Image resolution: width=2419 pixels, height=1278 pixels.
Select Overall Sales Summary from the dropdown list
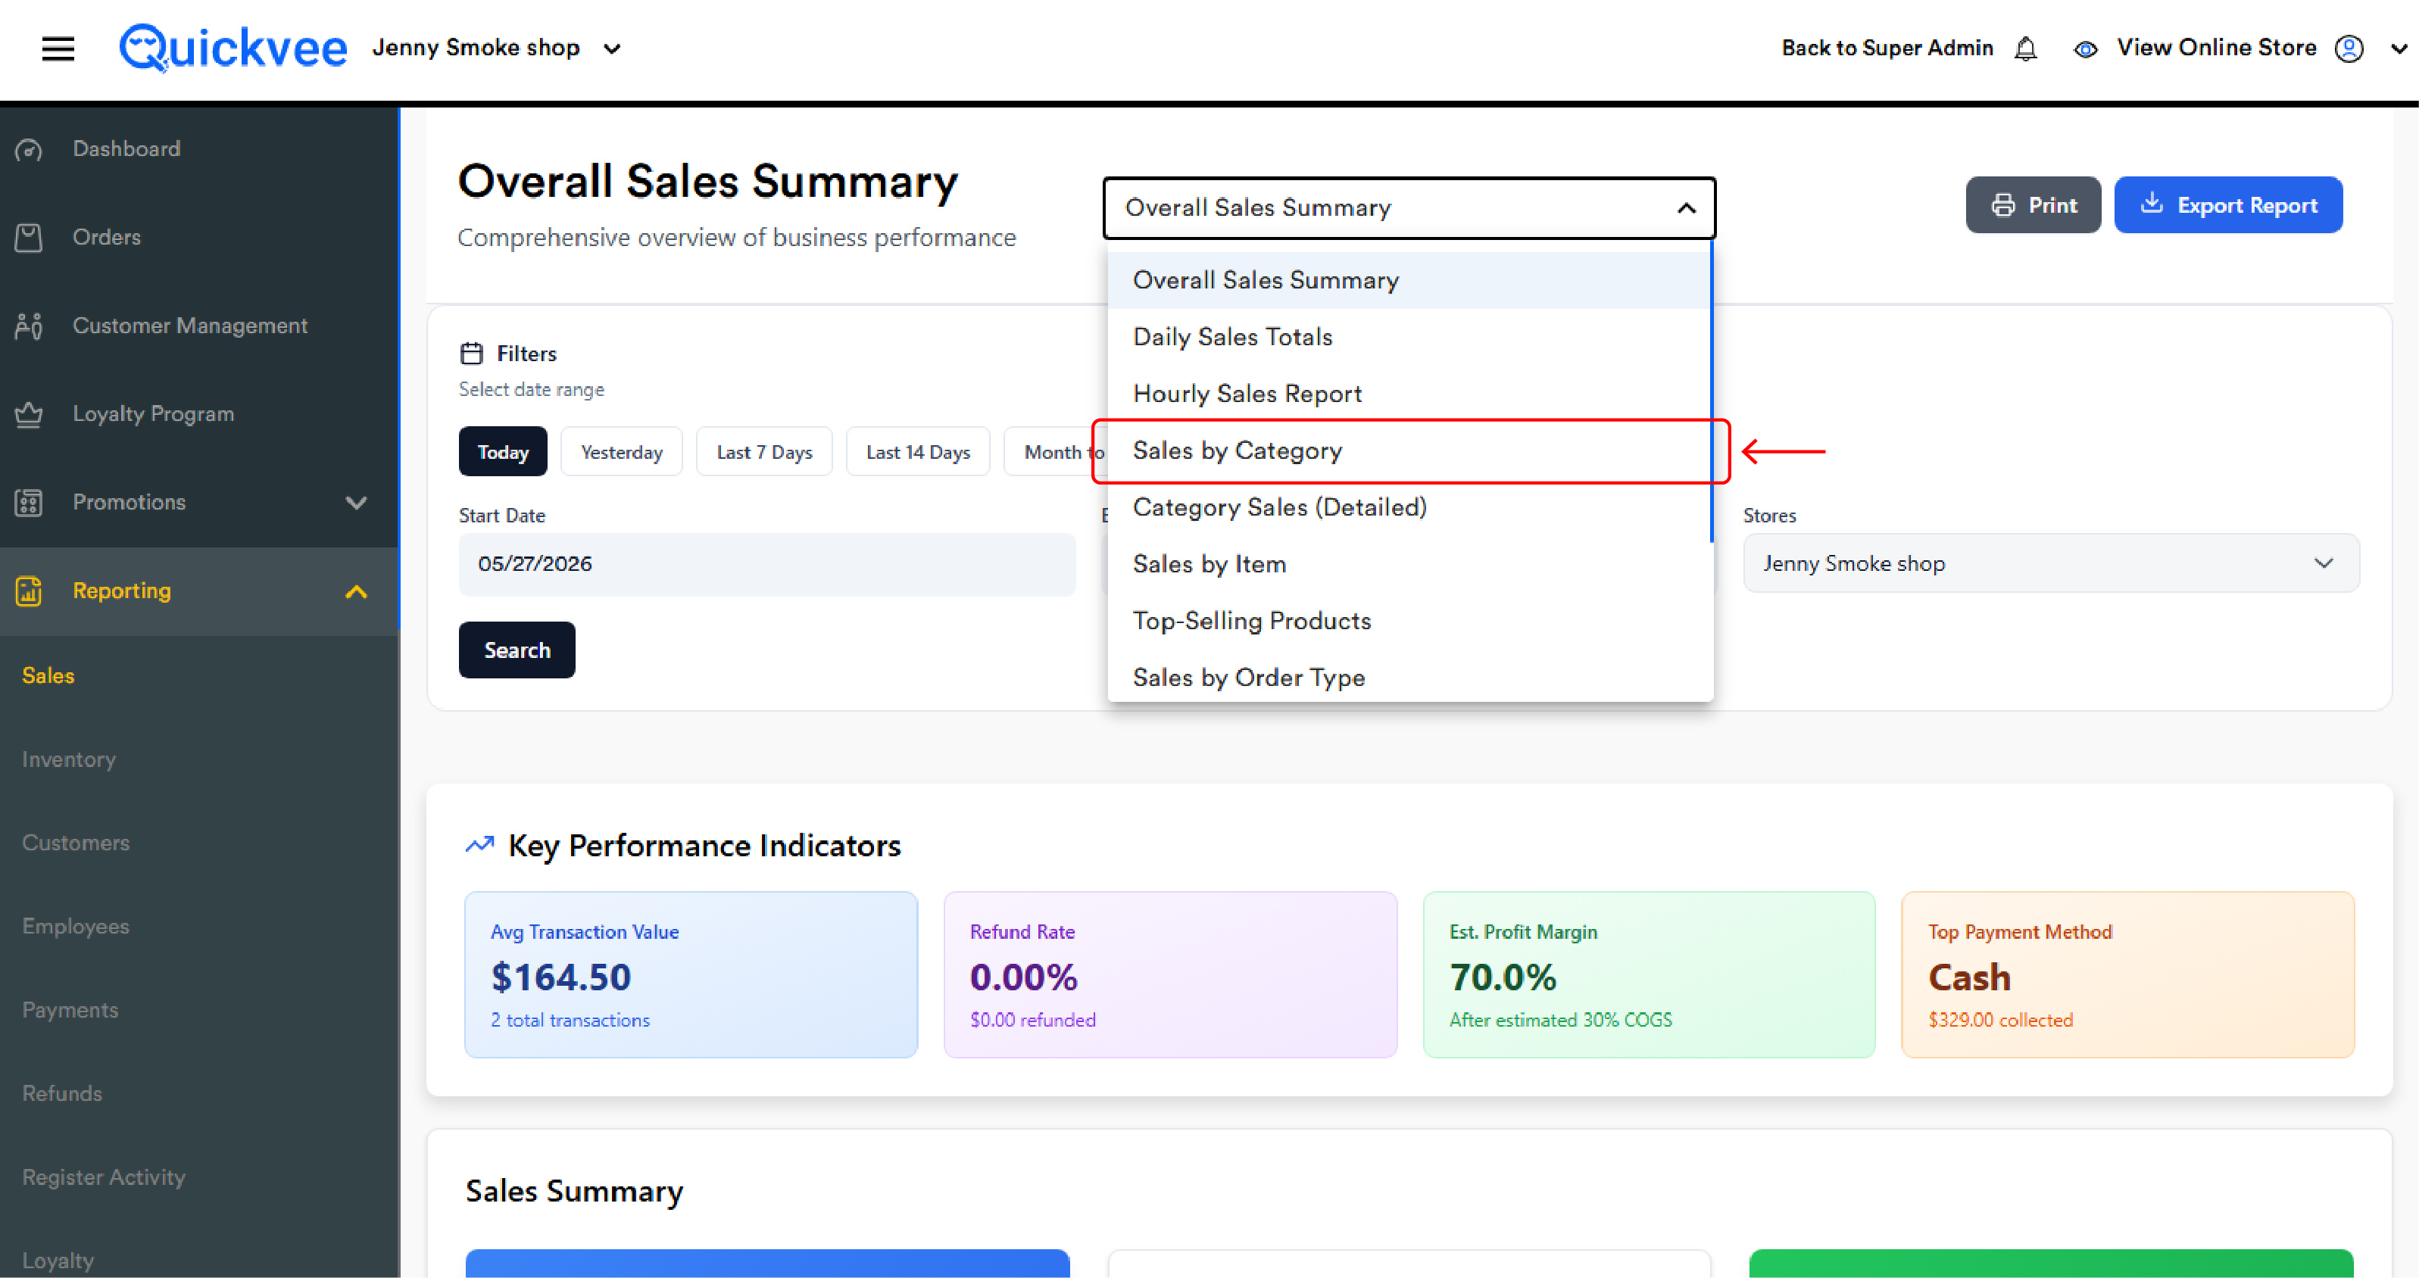(x=1409, y=280)
